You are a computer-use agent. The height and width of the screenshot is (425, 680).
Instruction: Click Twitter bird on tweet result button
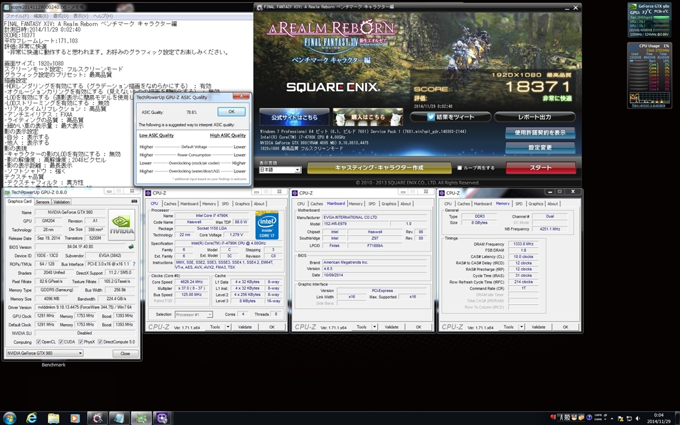[430, 117]
